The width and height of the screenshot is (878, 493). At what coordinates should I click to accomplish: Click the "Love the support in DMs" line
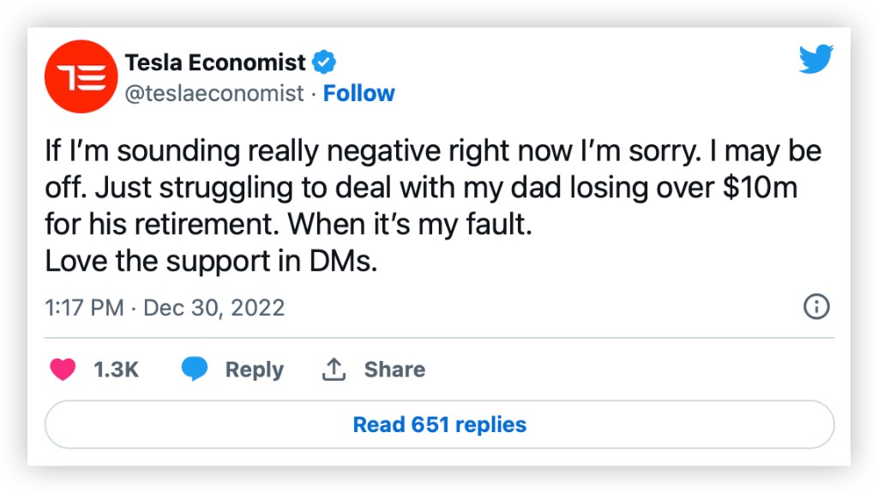point(211,262)
